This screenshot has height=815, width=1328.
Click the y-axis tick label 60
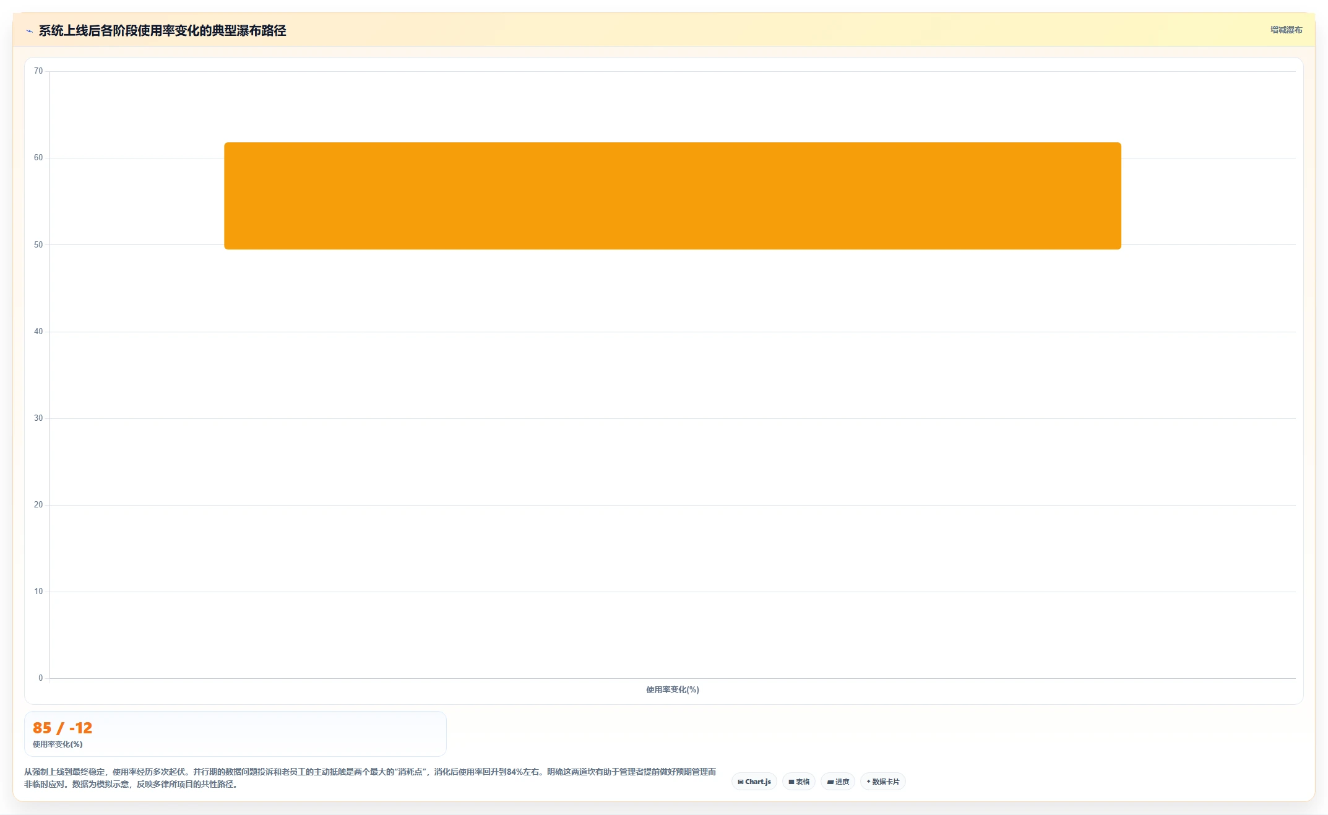[38, 158]
